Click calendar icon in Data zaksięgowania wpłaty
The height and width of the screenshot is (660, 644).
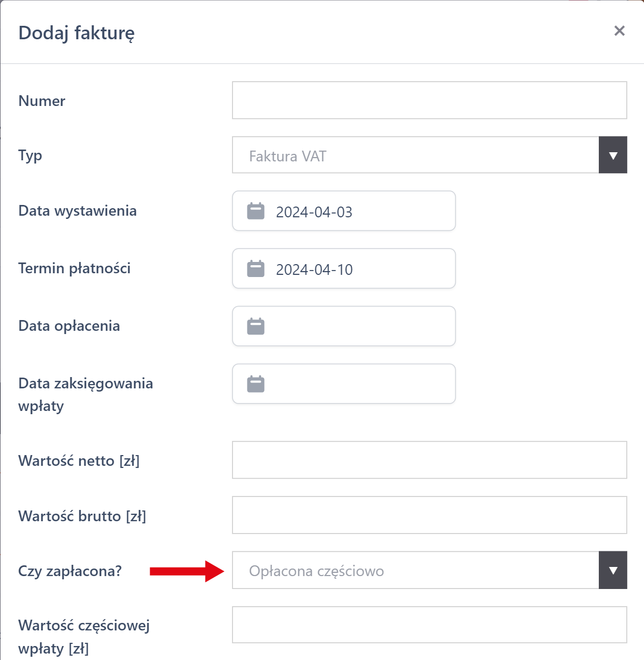click(x=256, y=384)
